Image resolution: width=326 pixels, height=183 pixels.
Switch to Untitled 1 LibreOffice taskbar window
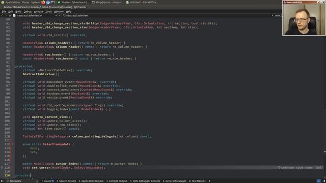[142, 2]
